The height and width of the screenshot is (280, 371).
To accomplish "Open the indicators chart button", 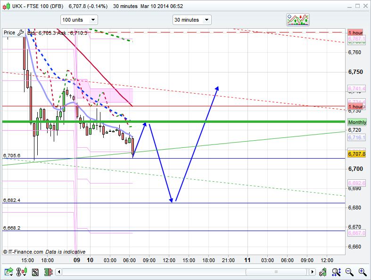I will tap(298, 20).
